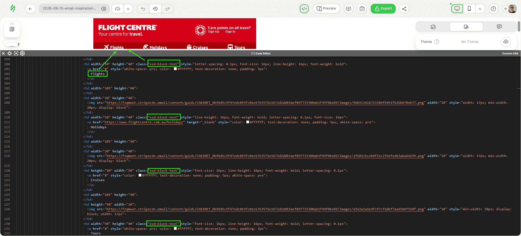The image size is (521, 236).
Task: Open the help question mark
Action: coord(493,9)
